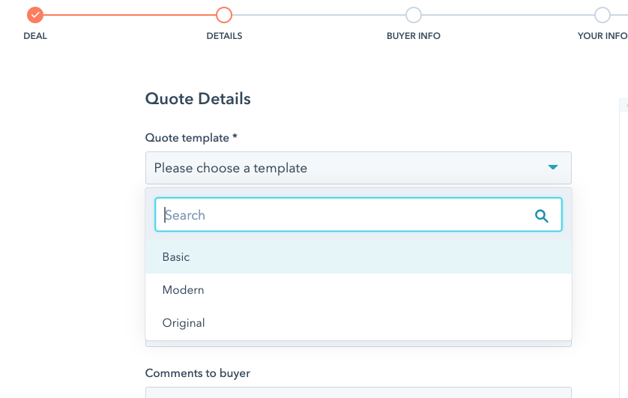This screenshot has height=398, width=628.
Task: Click the orange progress line after DEAL
Action: click(129, 15)
